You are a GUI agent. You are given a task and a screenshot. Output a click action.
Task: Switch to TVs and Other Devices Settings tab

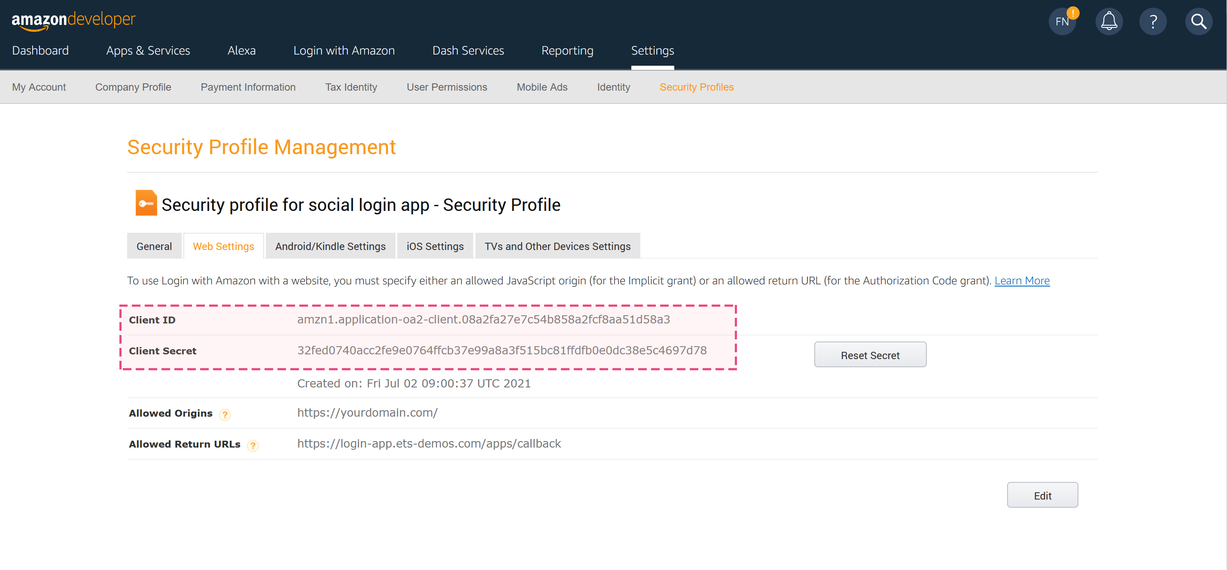(557, 246)
